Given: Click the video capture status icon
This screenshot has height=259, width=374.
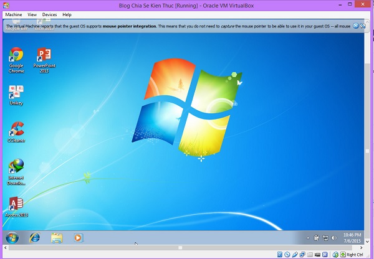Looking at the screenshot, I should pyautogui.click(x=317, y=255).
